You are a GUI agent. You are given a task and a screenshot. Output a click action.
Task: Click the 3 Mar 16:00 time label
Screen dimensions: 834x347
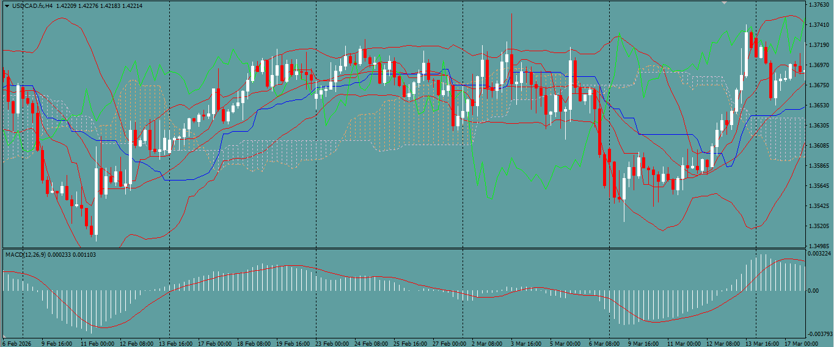click(x=526, y=343)
